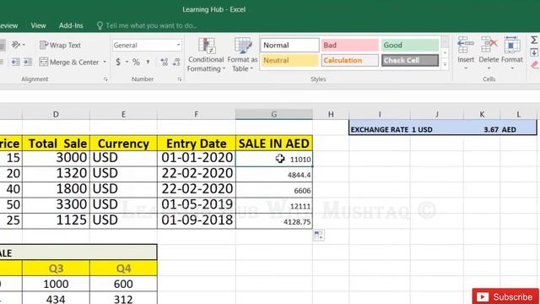Image resolution: width=540 pixels, height=304 pixels.
Task: Click the Format as Table icon
Action: 243,46
